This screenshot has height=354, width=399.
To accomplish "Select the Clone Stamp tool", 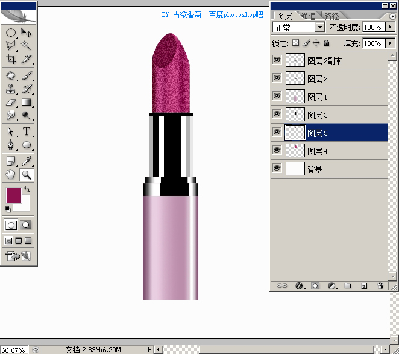I will tap(10, 89).
